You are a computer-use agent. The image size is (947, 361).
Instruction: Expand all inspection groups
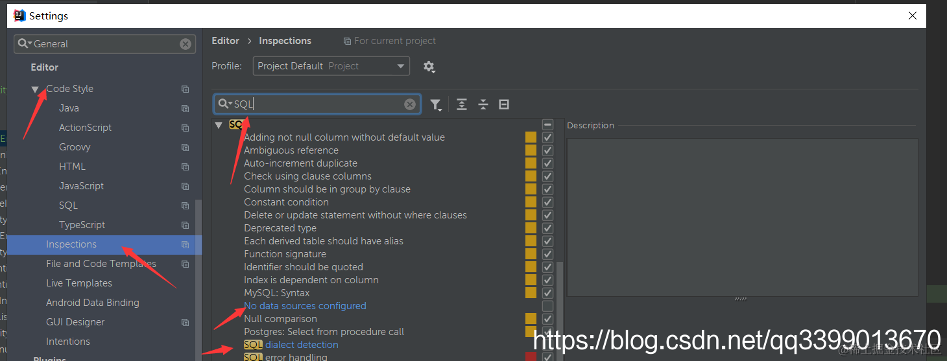[462, 104]
